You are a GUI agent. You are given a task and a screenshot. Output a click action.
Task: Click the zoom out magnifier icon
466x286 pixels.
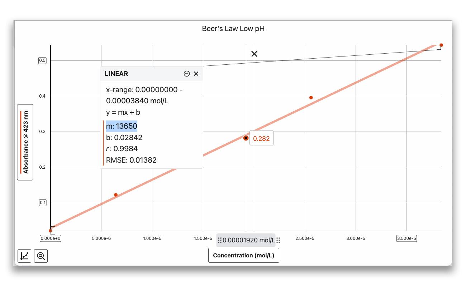point(41,256)
